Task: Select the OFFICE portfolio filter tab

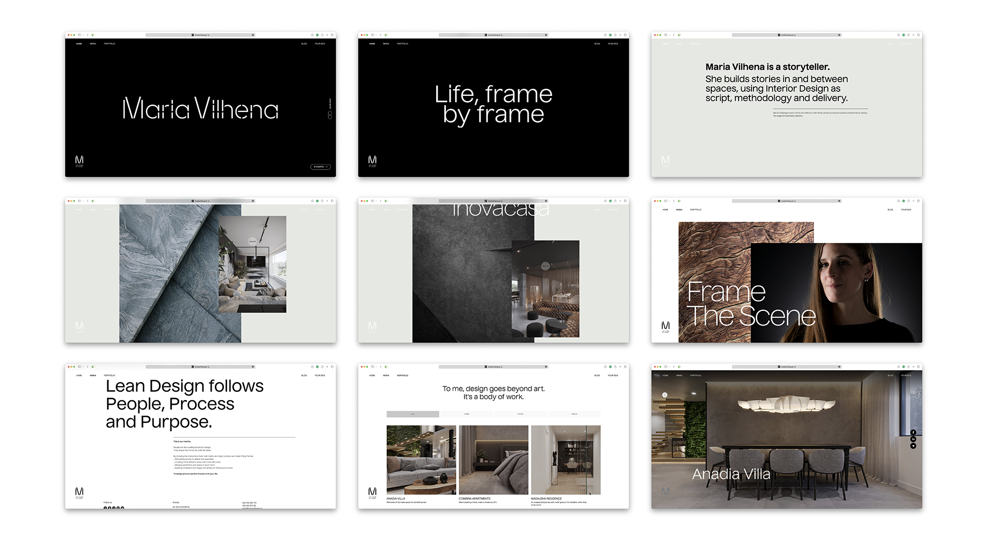Action: click(520, 414)
